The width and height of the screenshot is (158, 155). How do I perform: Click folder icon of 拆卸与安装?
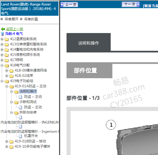click(16, 113)
